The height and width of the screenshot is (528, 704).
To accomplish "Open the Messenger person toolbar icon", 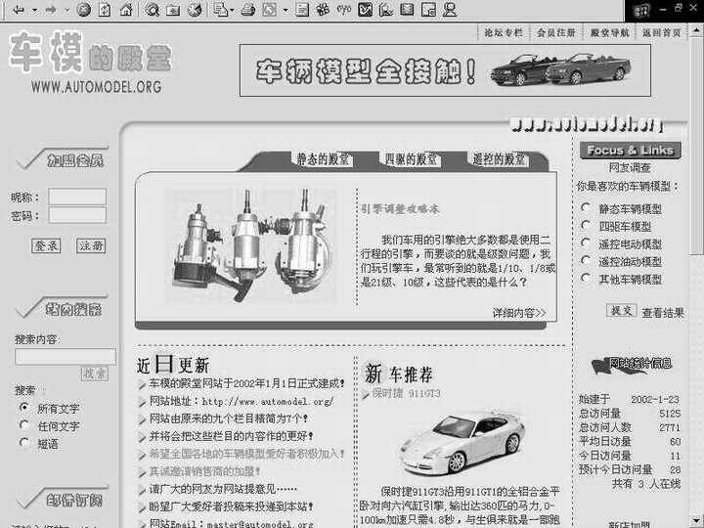I will coord(450,10).
